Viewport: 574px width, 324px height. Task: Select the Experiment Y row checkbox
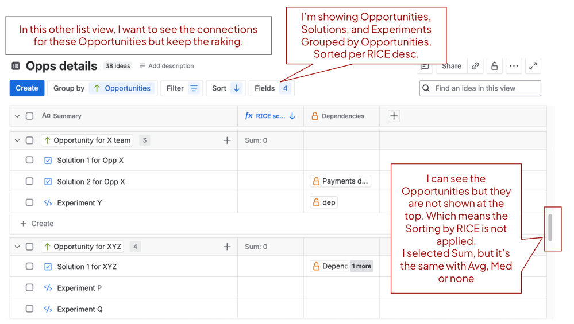tap(30, 202)
